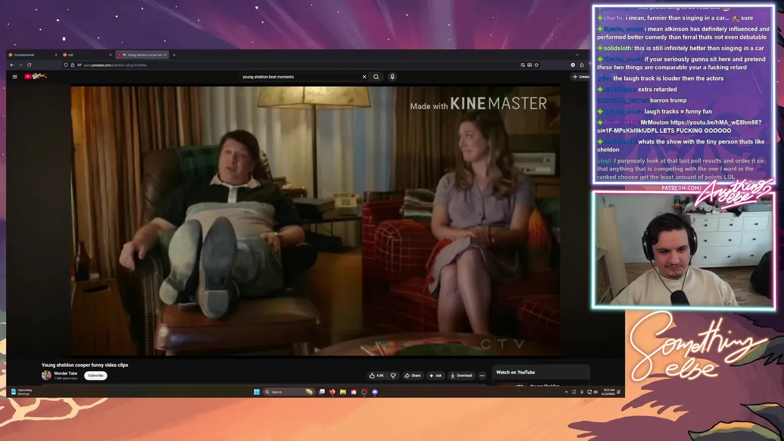Image resolution: width=784 pixels, height=441 pixels.
Task: Close the Young sheldon cooper tab
Action: pyautogui.click(x=165, y=55)
